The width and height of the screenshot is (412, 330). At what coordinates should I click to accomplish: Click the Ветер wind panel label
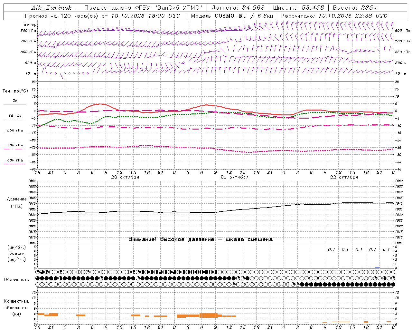point(30,24)
